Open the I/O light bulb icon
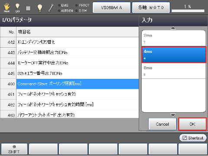Screen dimensions: 208x156 [17, 8]
